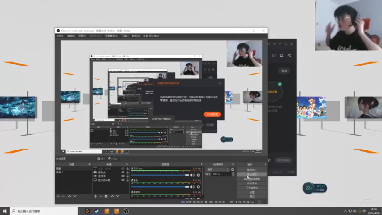
Task: Move source down in sources toolbar
Action: [x=117, y=196]
